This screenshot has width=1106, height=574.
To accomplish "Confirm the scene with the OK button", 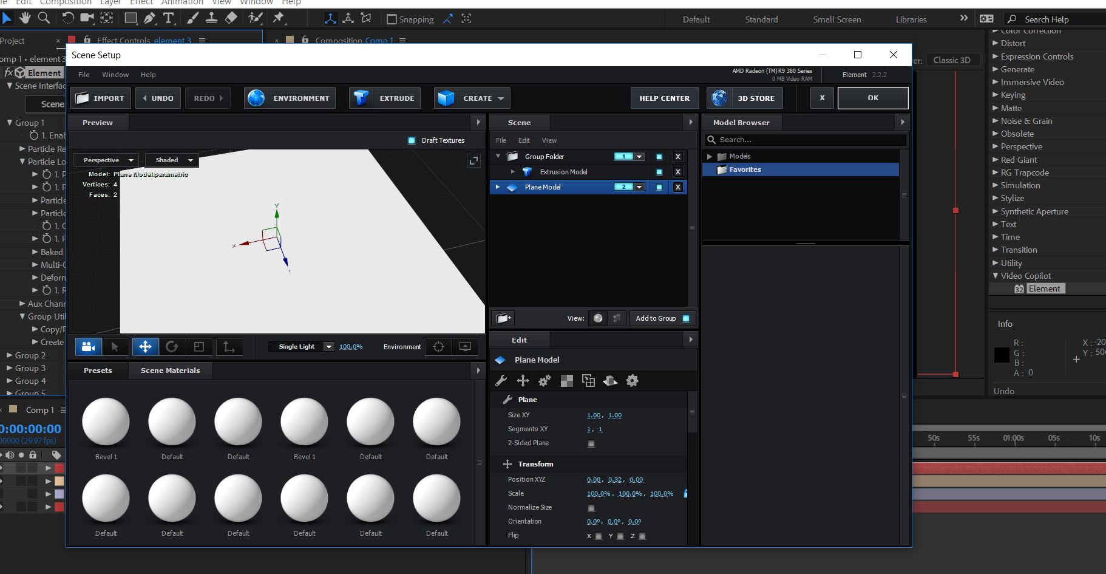I will click(873, 98).
